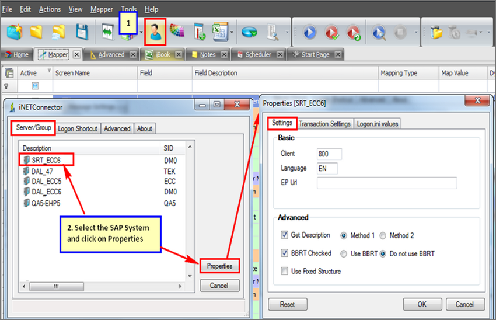Click Cancel in the Properties dialog
The width and height of the screenshot is (496, 320).
tap(464, 304)
